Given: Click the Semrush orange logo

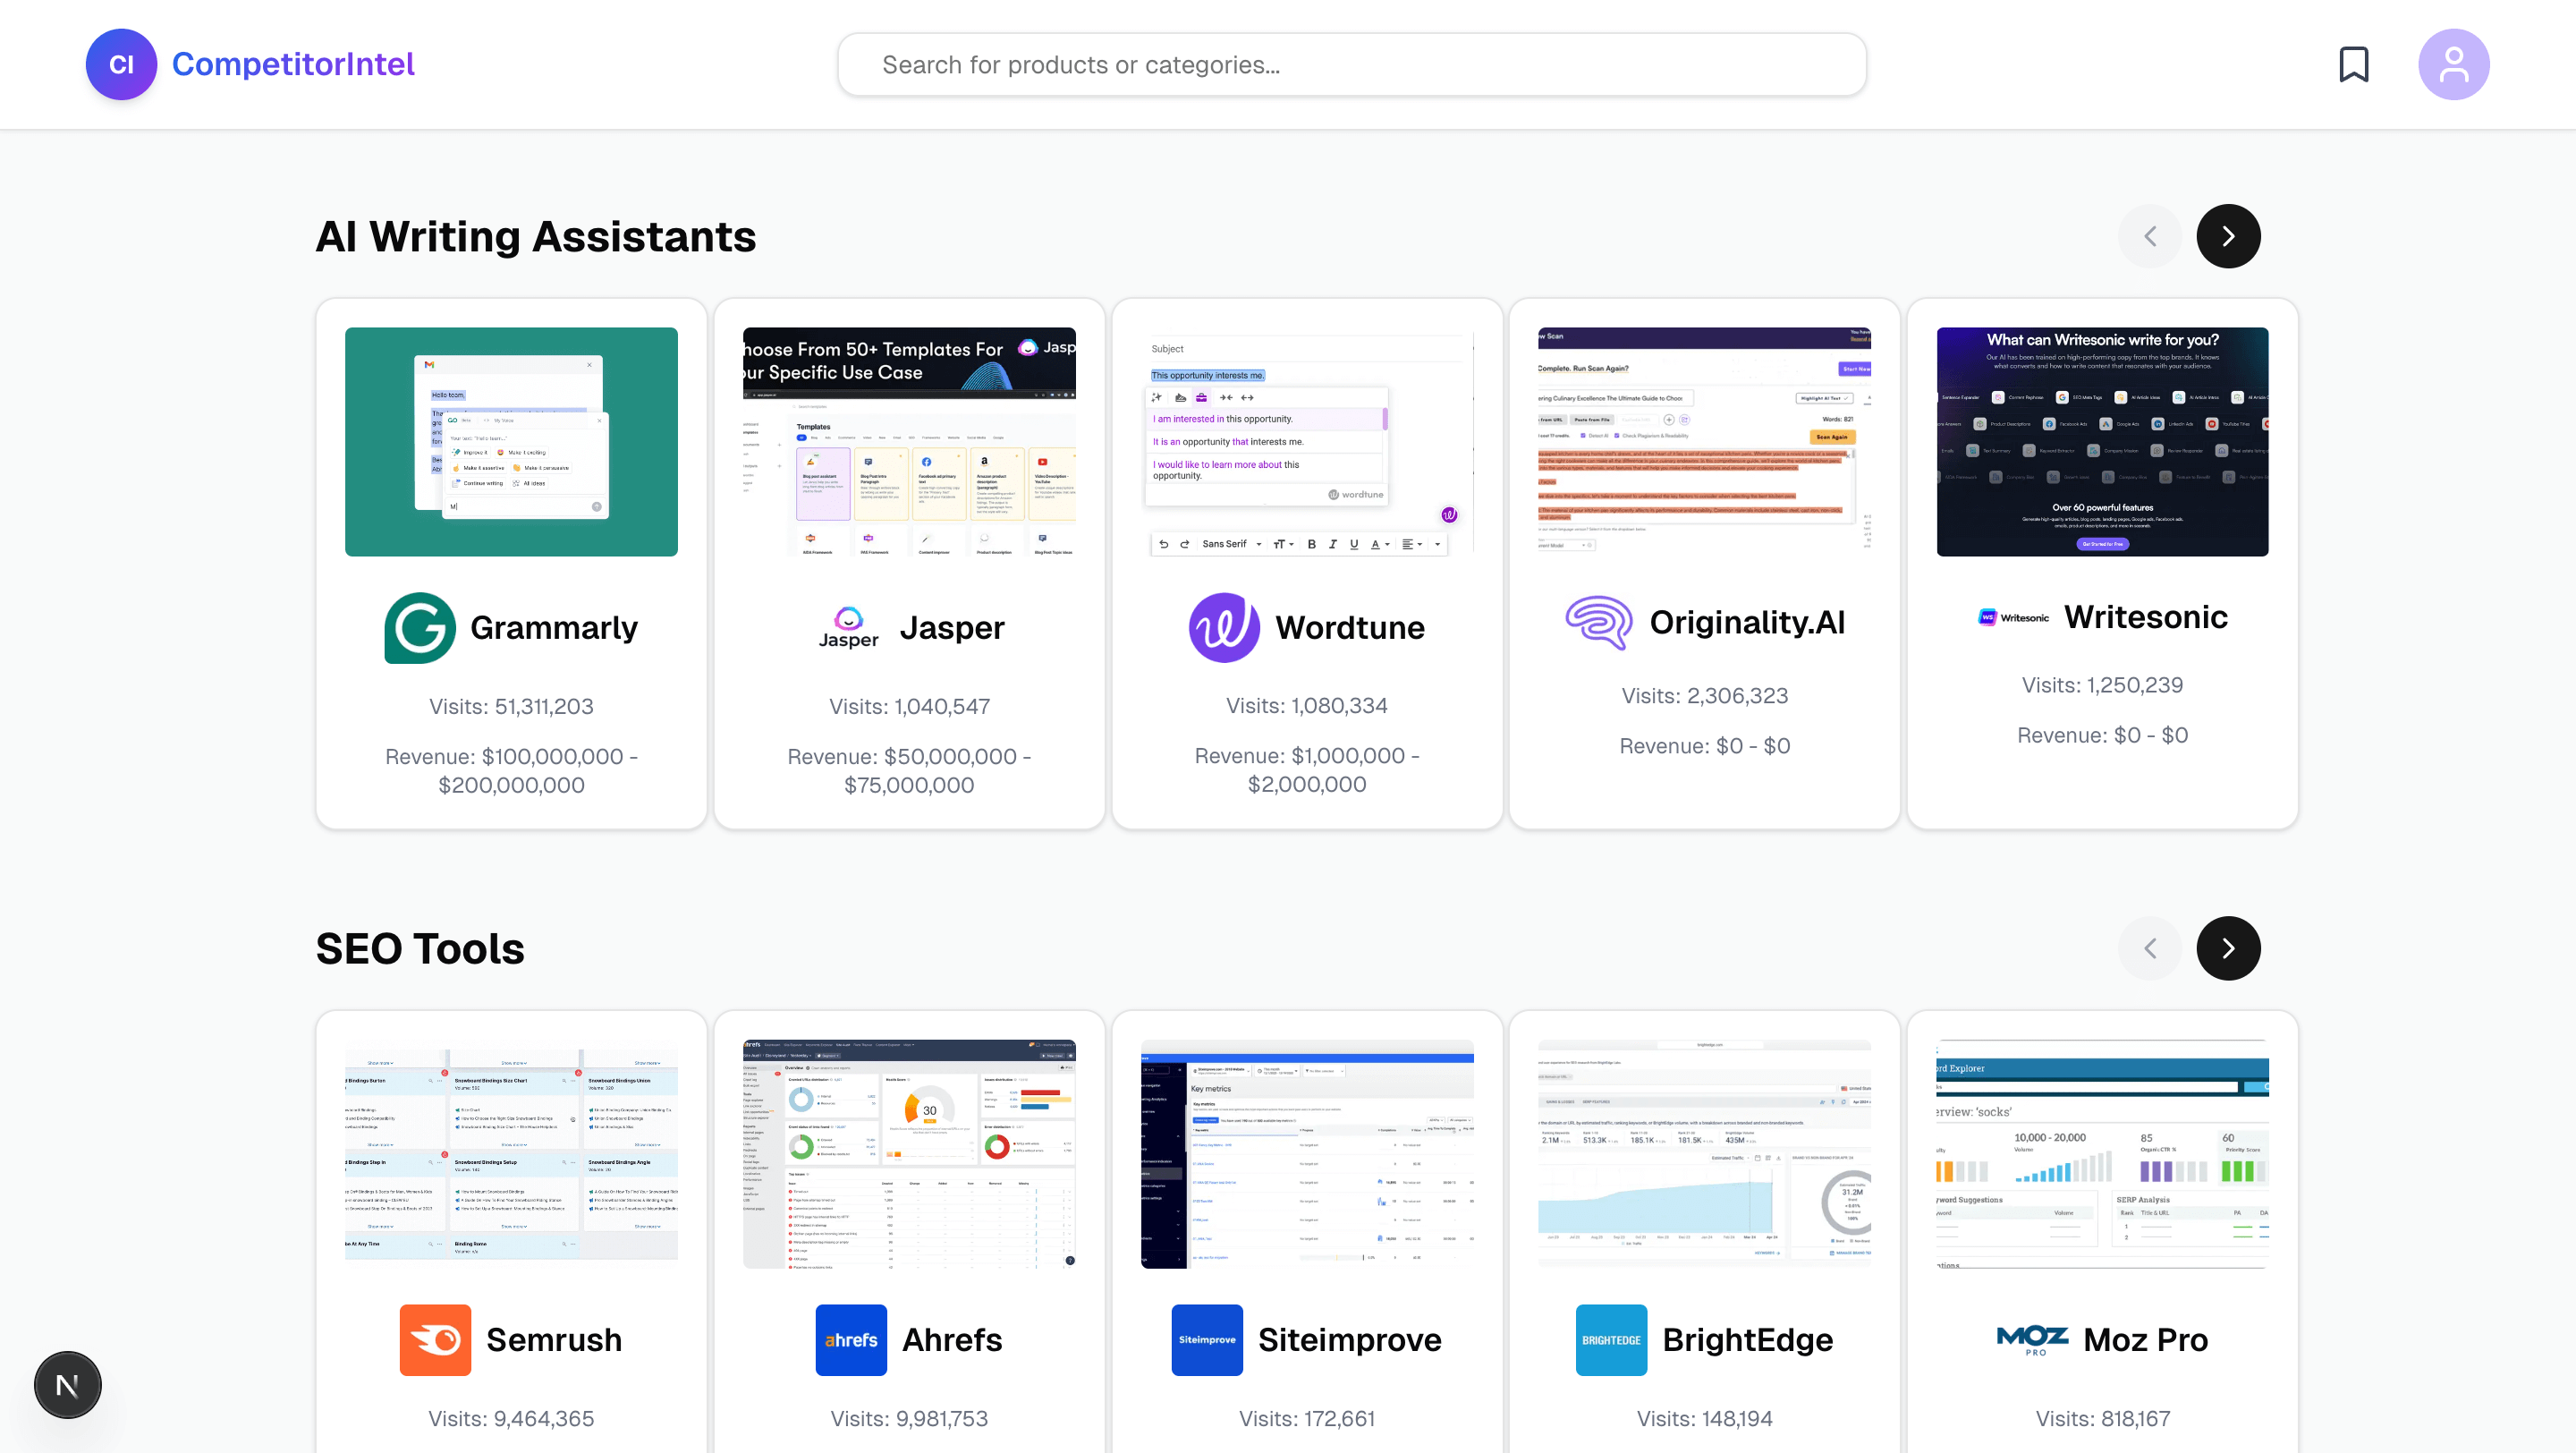Looking at the screenshot, I should (x=435, y=1340).
